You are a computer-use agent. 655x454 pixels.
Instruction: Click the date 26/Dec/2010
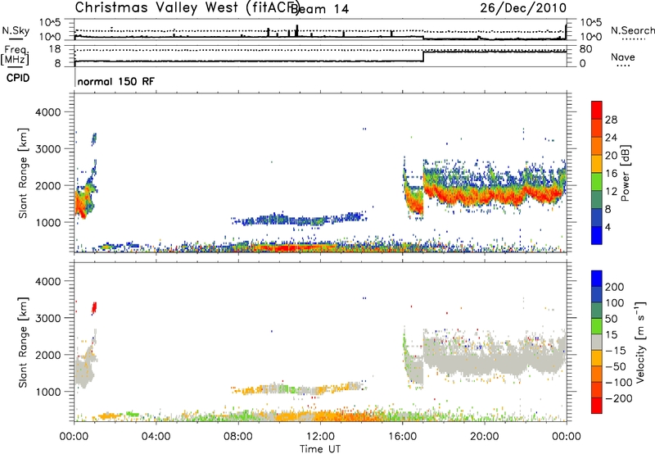[523, 8]
